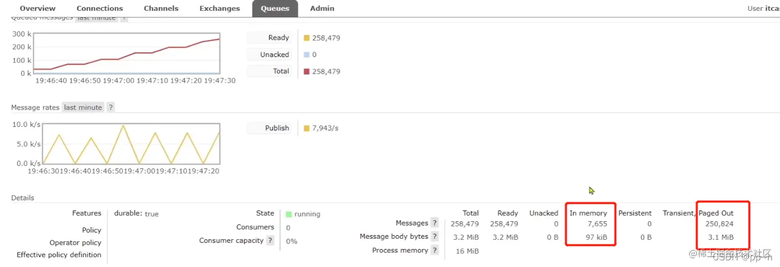The height and width of the screenshot is (267, 780).
Task: Select the Paged Out messages '250,824'
Action: (719, 224)
